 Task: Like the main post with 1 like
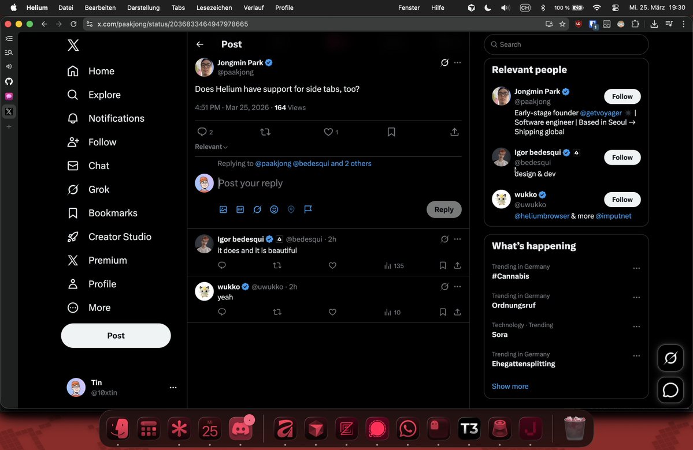pyautogui.click(x=331, y=132)
